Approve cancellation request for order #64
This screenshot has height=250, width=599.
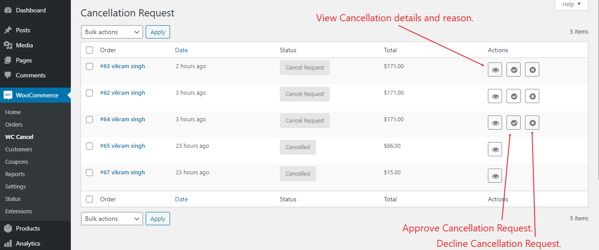(x=514, y=123)
